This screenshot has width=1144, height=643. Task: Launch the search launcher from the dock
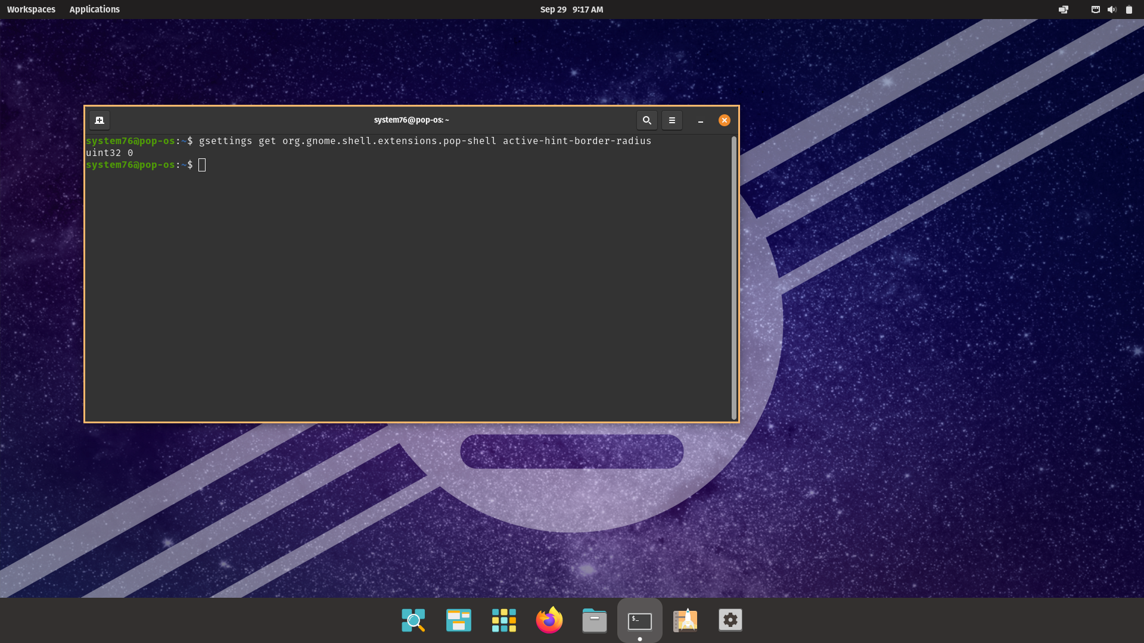[413, 620]
